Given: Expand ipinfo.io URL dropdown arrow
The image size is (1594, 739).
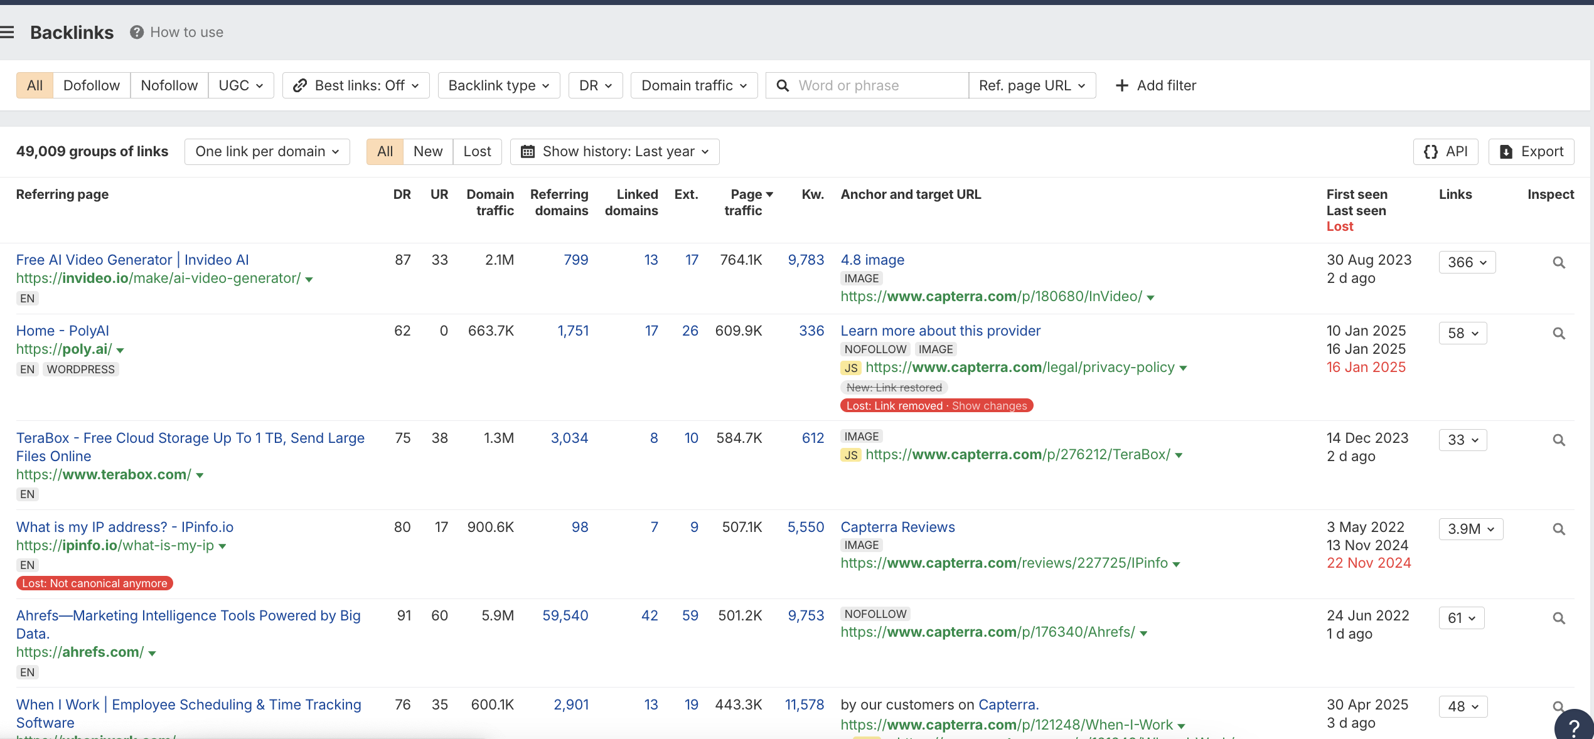Looking at the screenshot, I should [222, 546].
